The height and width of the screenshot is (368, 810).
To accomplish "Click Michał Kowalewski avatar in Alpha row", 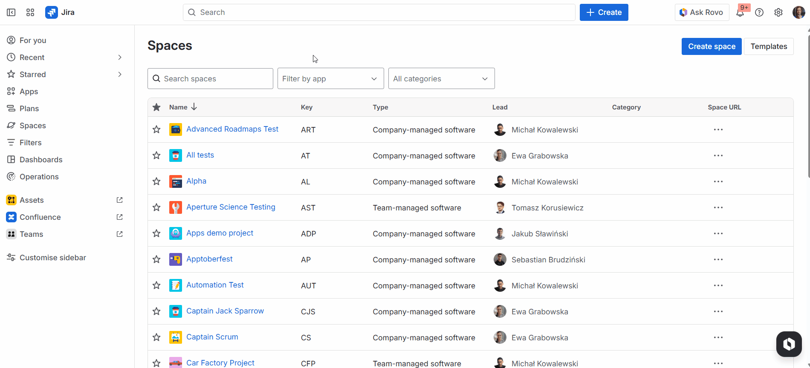I will (500, 181).
